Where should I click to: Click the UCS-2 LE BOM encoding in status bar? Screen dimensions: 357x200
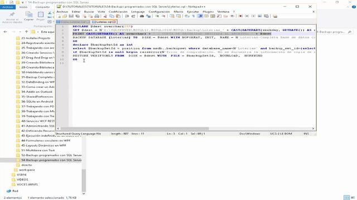tap(281, 133)
